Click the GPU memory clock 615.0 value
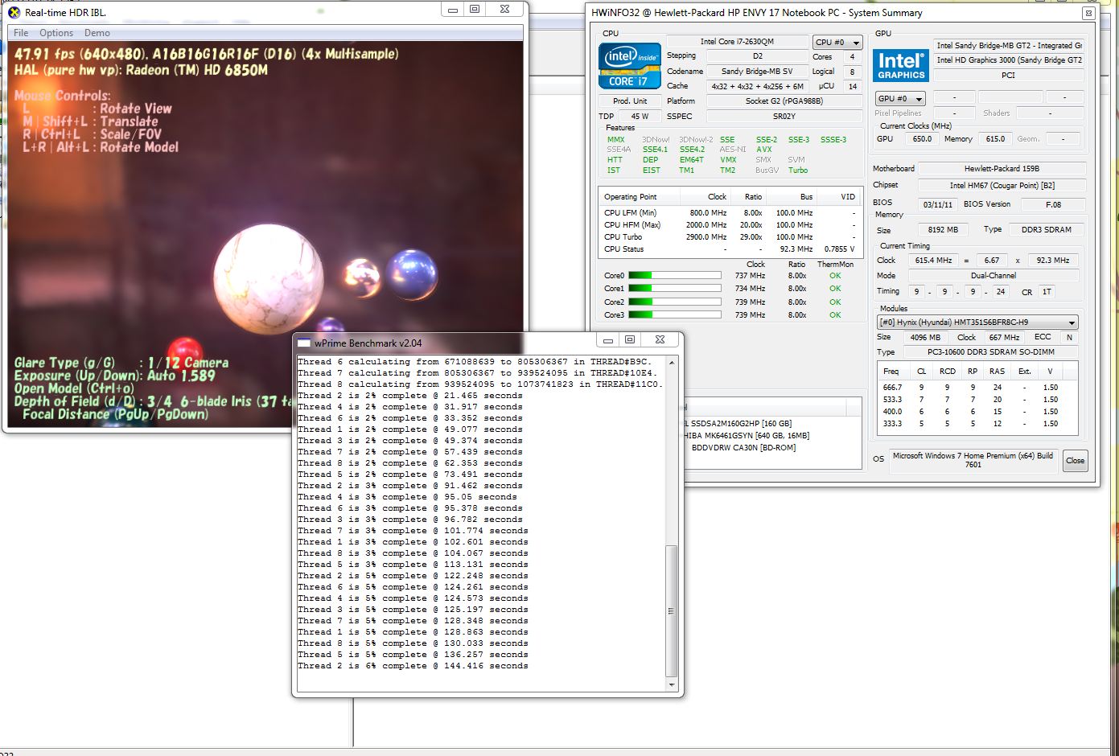This screenshot has width=1119, height=756. [995, 139]
